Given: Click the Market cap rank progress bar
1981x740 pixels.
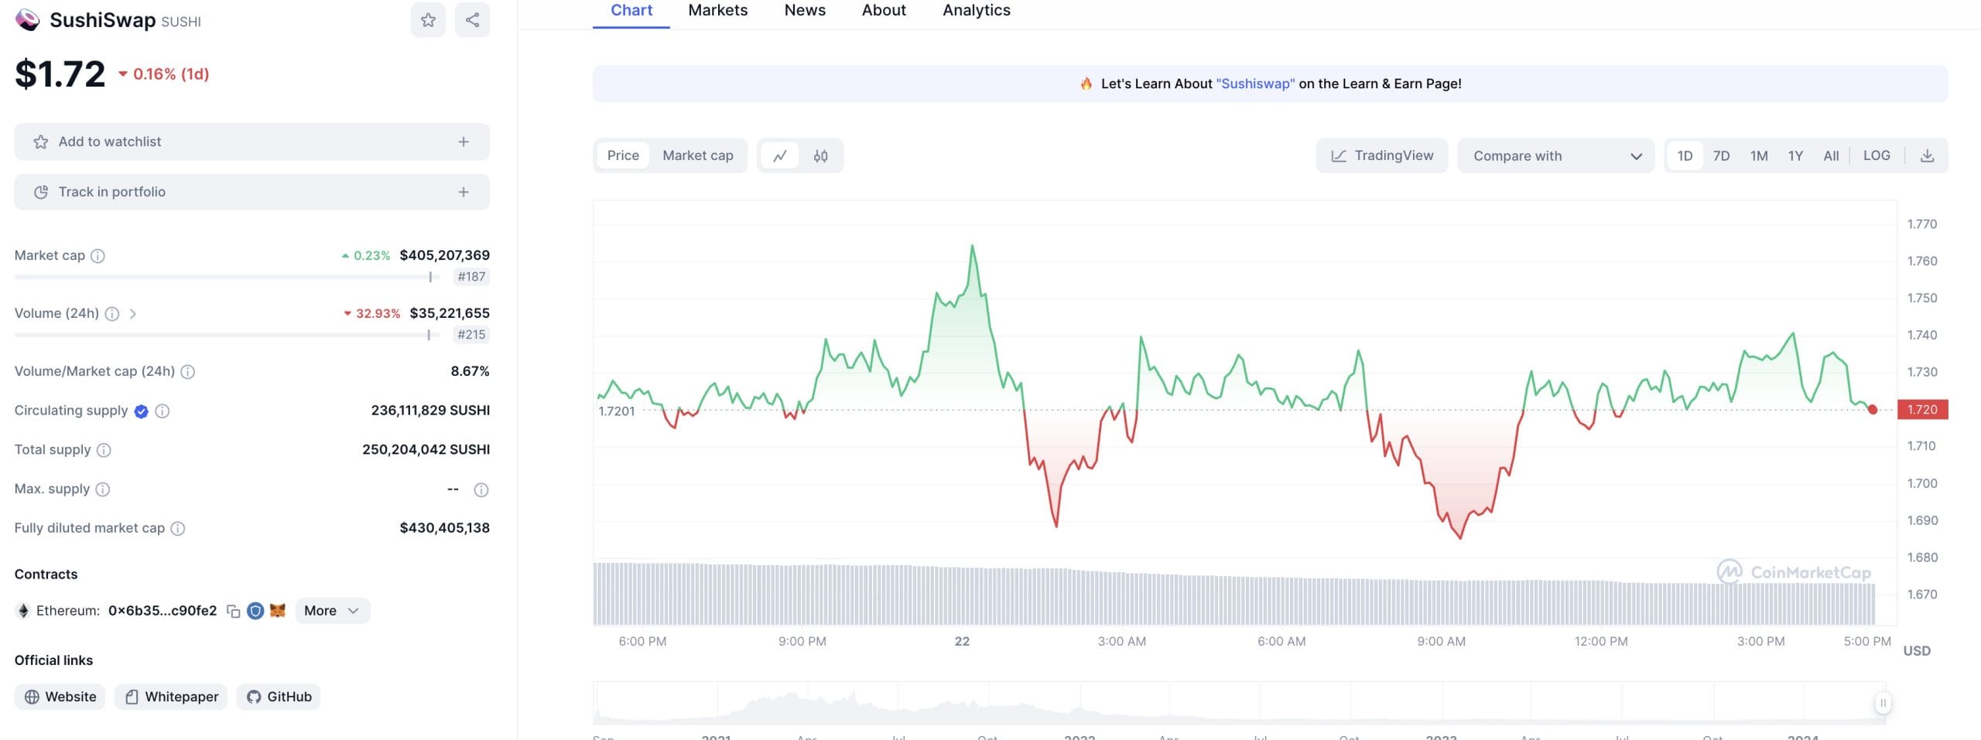Looking at the screenshot, I should pos(228,277).
